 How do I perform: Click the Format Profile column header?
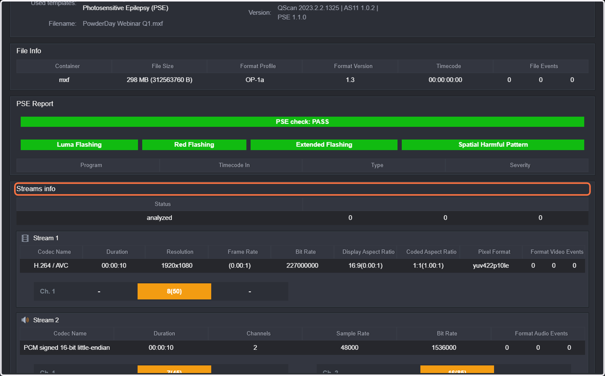coord(258,66)
